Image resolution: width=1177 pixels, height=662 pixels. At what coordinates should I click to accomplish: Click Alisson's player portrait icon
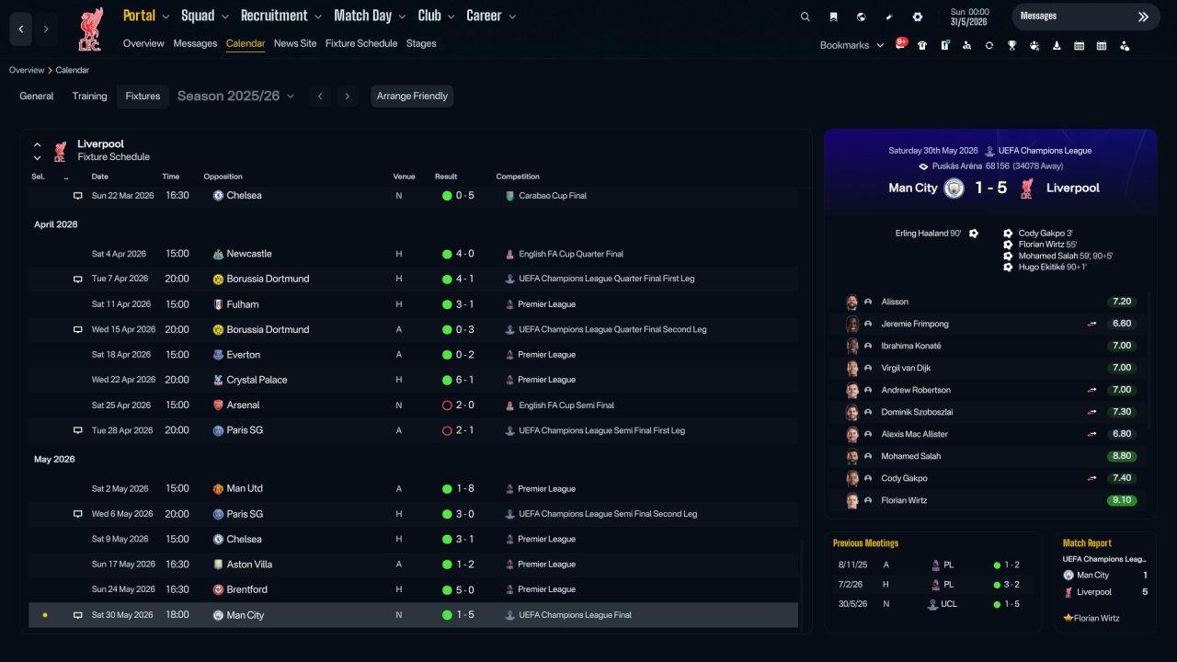pos(852,302)
